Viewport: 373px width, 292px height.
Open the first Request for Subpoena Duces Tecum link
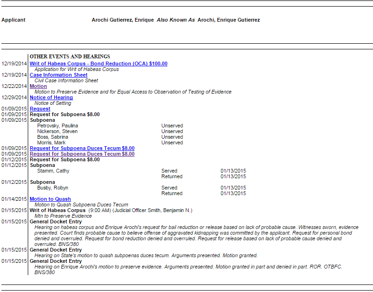point(82,148)
